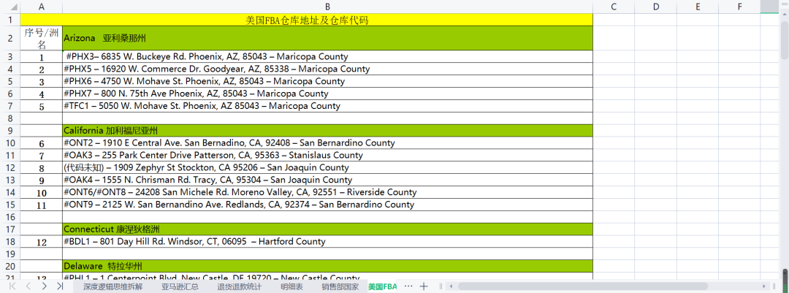789x293 pixels.
Task: Select the 销售部国家 sheet tab
Action: pos(340,286)
